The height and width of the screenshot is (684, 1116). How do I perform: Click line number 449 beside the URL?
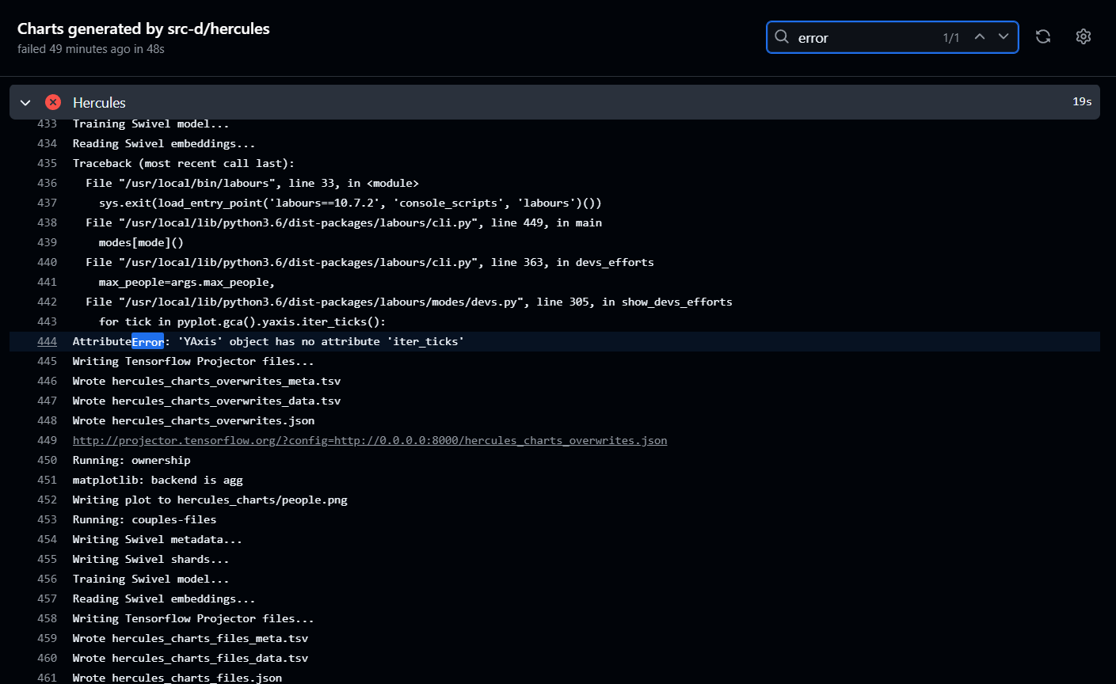47,440
